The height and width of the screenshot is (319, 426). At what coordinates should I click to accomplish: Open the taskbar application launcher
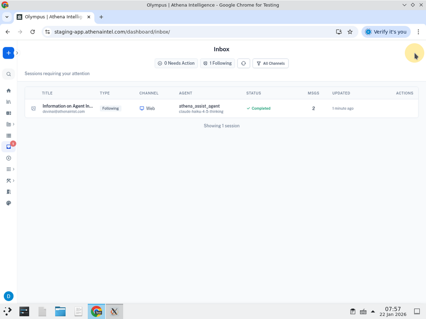pos(7,312)
